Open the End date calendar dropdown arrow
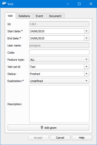The height and width of the screenshot is (145, 97). (x=87, y=38)
